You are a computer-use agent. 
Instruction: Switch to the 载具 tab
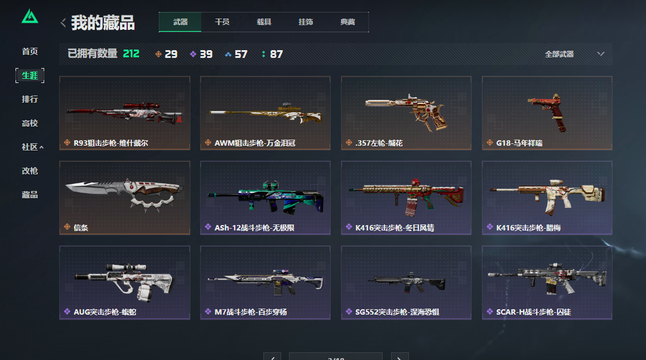[x=264, y=22]
